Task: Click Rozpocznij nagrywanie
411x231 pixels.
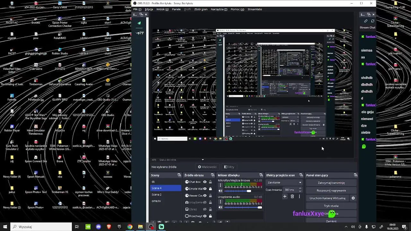Action: point(331,191)
